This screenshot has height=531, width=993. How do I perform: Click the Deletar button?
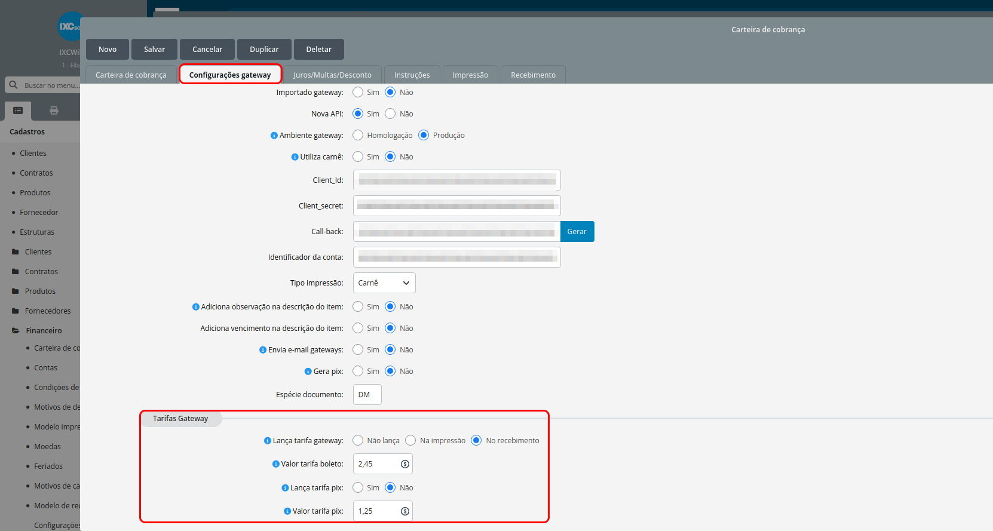pos(319,50)
